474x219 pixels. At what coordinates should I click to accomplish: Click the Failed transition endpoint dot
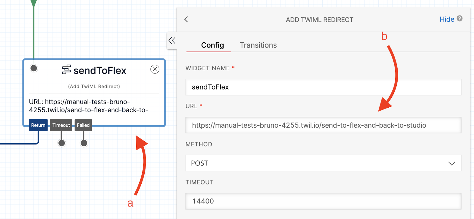[84, 143]
